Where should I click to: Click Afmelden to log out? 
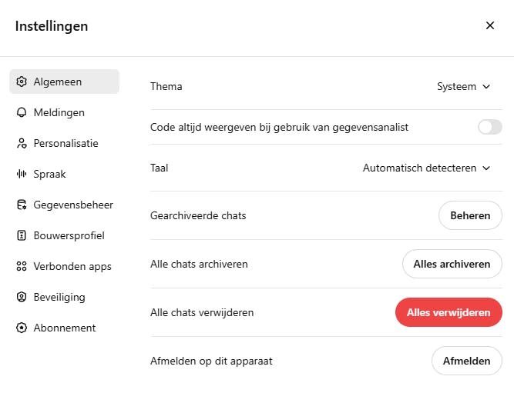coord(466,361)
